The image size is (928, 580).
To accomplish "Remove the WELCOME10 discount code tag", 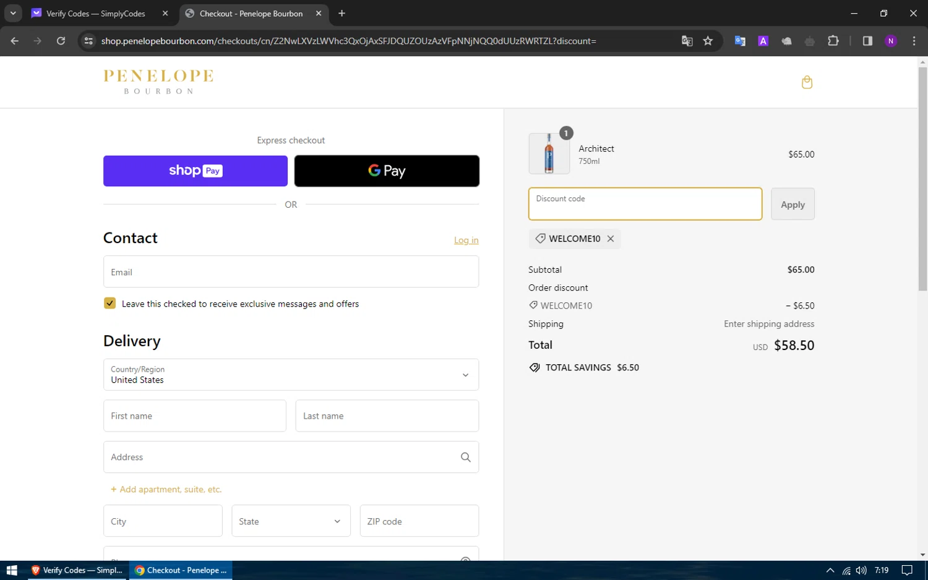I will pyautogui.click(x=611, y=239).
